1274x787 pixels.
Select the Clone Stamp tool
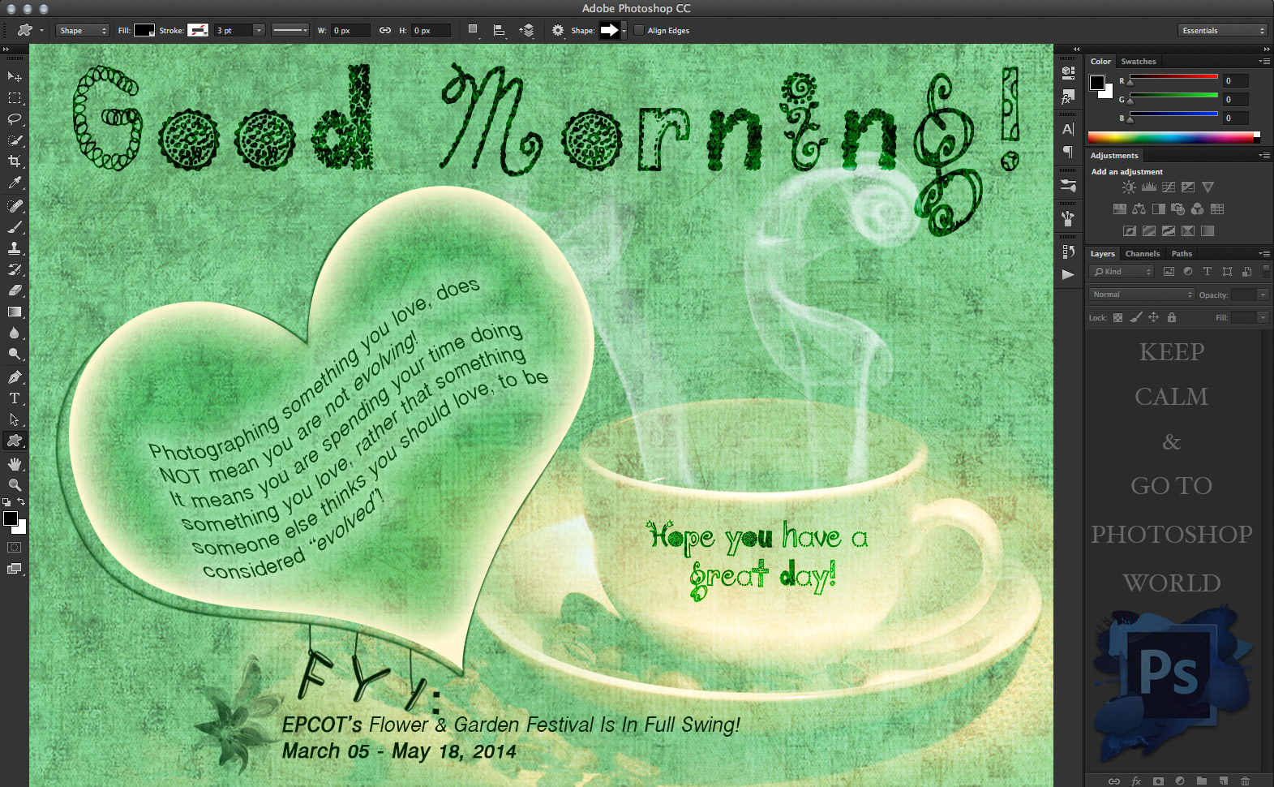15,248
